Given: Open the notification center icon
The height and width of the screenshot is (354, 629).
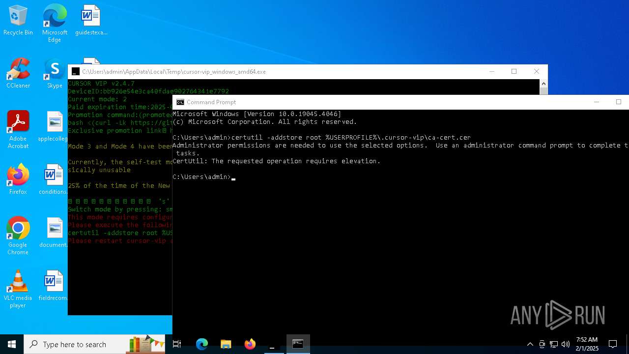Looking at the screenshot, I should tap(613, 344).
